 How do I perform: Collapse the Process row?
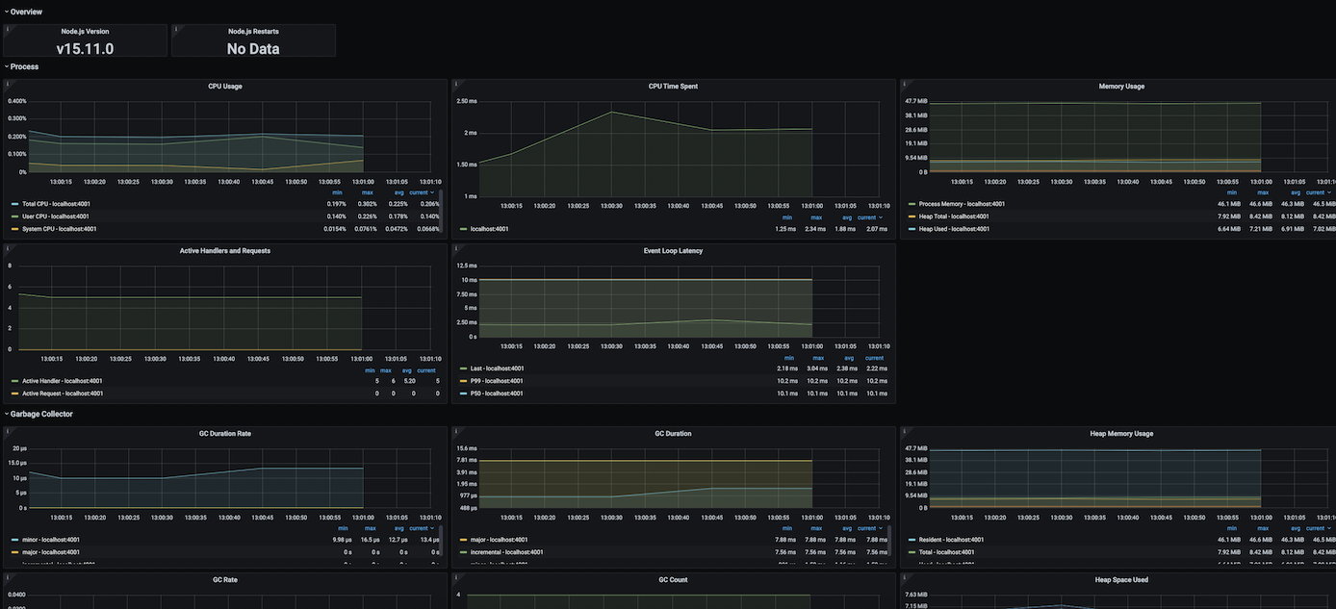[24, 66]
